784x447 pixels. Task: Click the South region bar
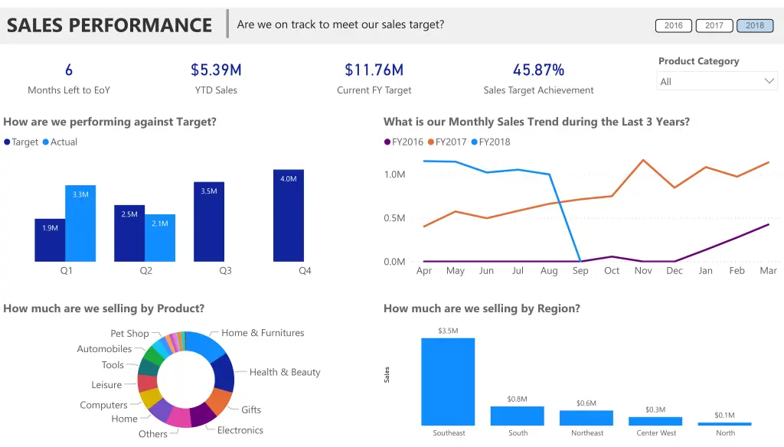tap(517, 416)
